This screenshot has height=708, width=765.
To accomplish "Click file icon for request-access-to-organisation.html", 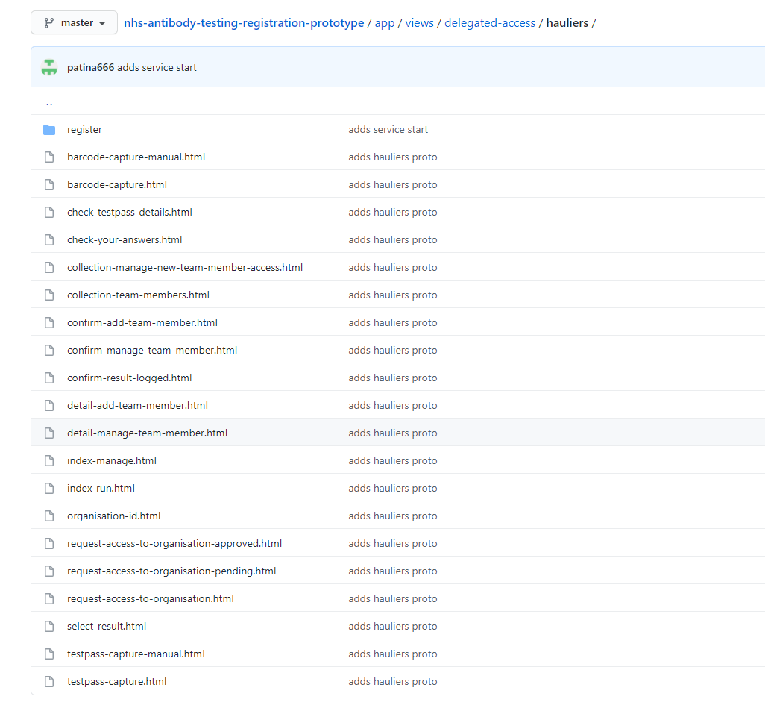I will pos(49,598).
